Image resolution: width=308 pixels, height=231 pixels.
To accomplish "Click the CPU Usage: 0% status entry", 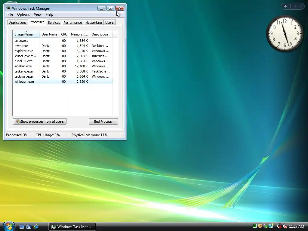I will pos(48,135).
